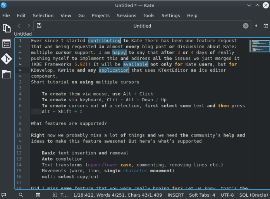Show the Output panel icon in status bar

click(4, 195)
